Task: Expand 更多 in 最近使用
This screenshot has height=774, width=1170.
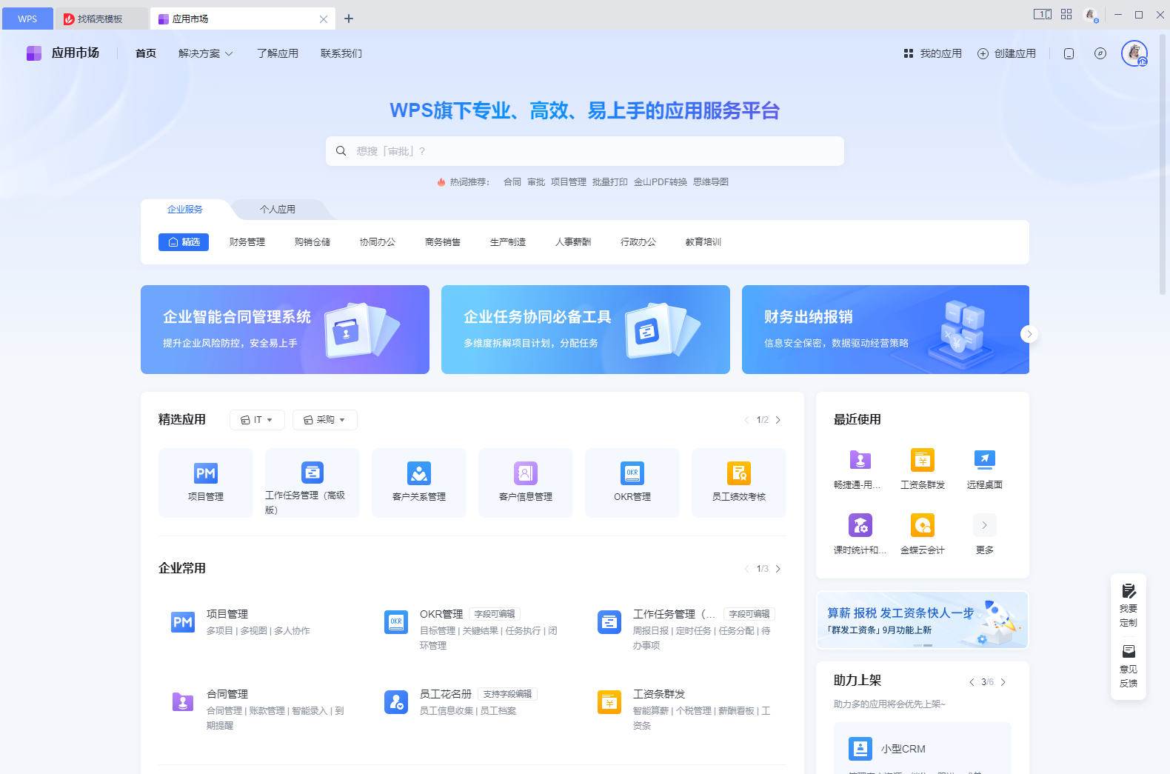Action: [x=985, y=525]
